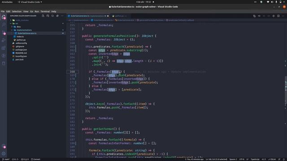Viewport: 287px width, 161px height.
Task: Open the Selection menu
Action: click(x=17, y=12)
